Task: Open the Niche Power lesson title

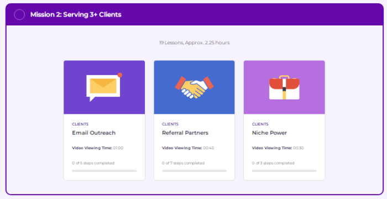Action: (x=269, y=133)
